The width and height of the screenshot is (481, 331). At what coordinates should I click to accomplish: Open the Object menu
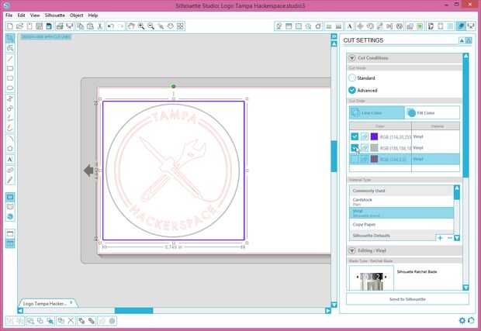click(x=76, y=15)
